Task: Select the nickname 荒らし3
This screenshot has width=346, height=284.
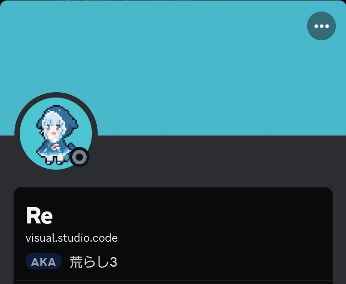Action: click(93, 262)
